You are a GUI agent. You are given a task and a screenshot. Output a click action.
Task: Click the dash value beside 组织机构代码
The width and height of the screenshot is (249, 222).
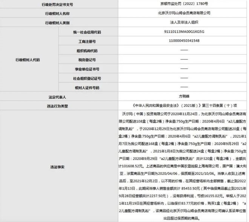point(184,50)
